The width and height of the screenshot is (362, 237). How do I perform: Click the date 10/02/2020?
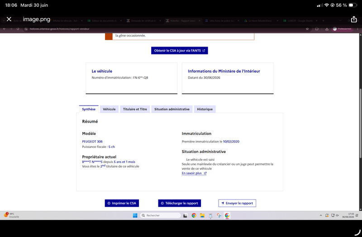coord(231,141)
